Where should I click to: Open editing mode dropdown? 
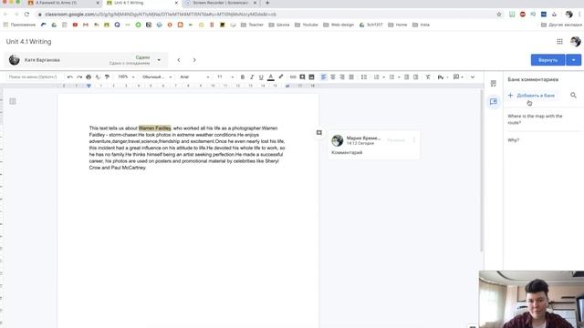pyautogui.click(x=458, y=77)
